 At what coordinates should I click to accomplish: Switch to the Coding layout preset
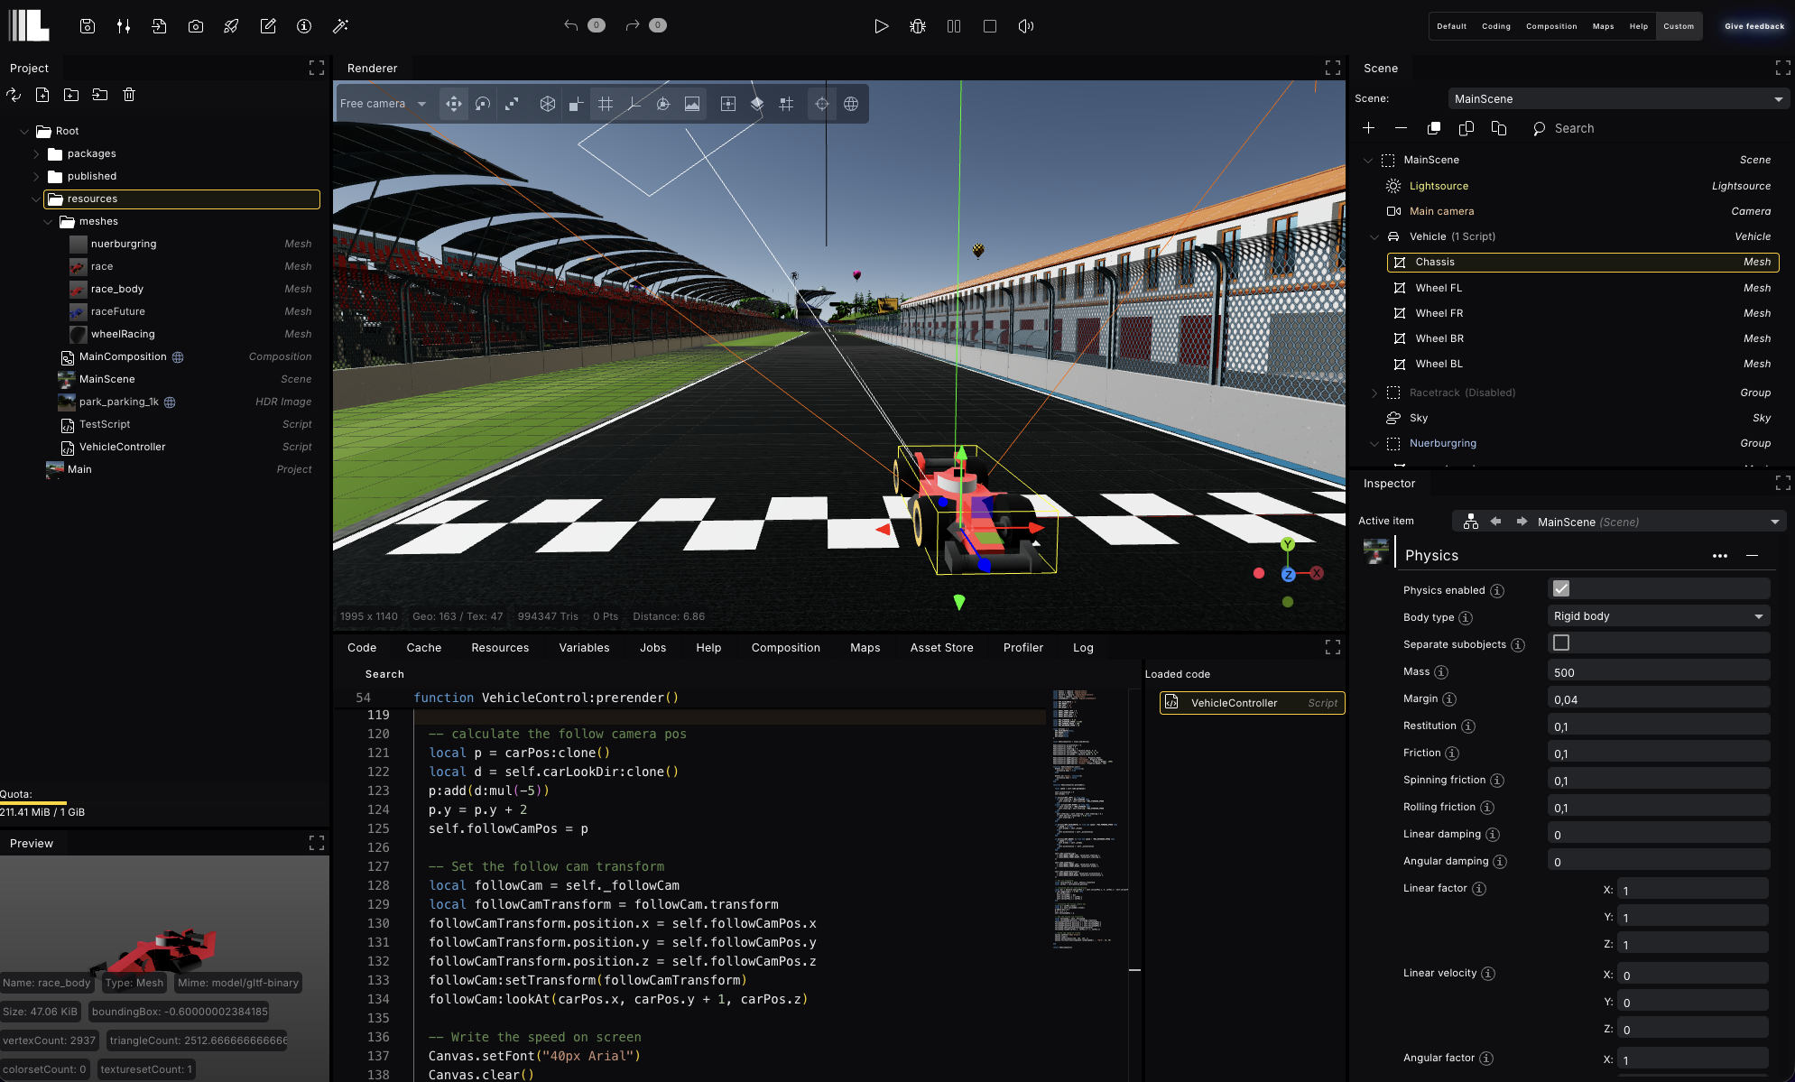coord(1495,26)
